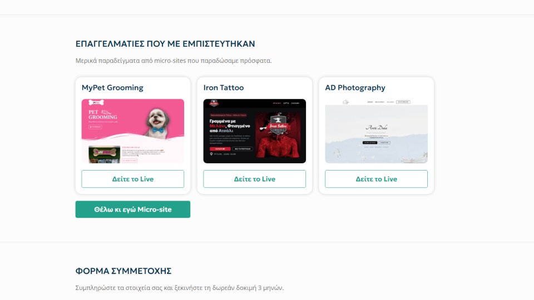Open the MyPet Grooming 'Δείτε το Live' button
Viewport: 534px width, 300px height.
(133, 179)
